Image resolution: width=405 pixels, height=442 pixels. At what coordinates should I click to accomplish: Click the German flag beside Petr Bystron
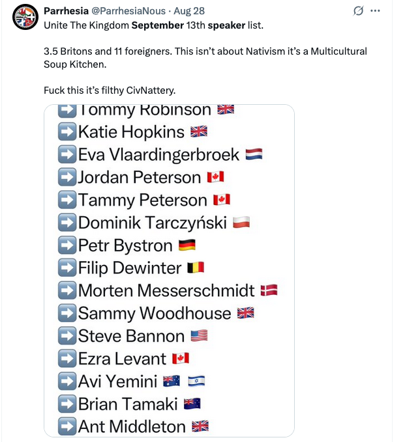click(x=187, y=246)
